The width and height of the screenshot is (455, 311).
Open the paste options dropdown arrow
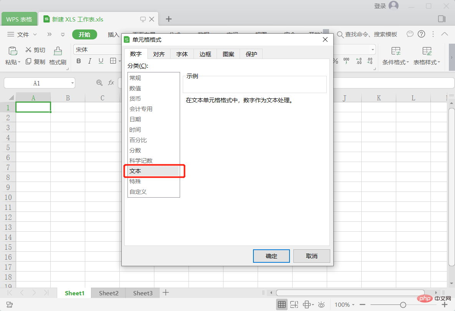click(x=19, y=62)
